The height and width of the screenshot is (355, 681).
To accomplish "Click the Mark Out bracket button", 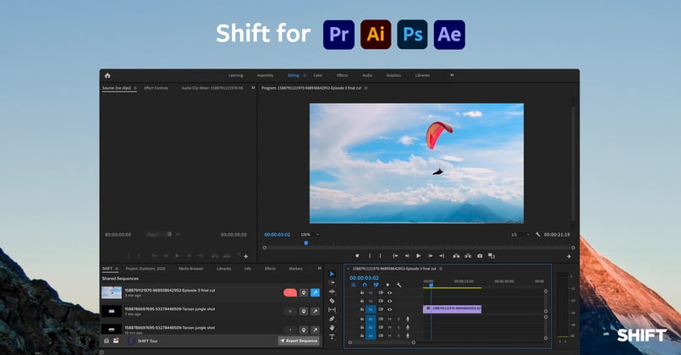I will point(380,256).
